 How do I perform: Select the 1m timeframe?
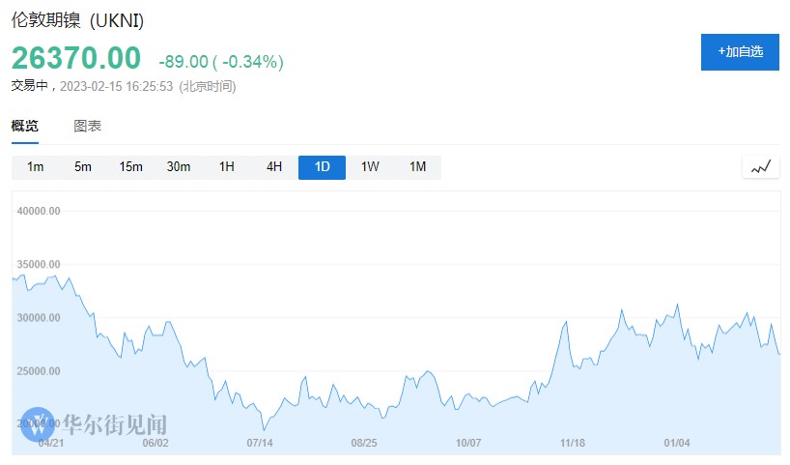(36, 167)
